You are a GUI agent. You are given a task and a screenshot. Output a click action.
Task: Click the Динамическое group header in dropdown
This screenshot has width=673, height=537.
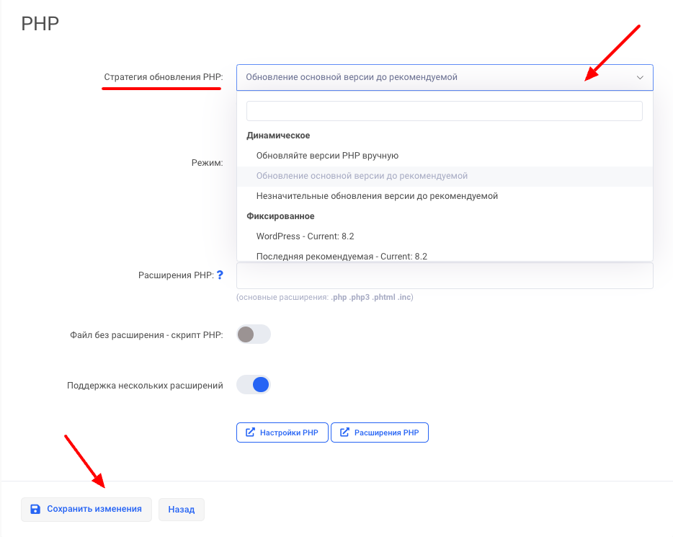278,136
